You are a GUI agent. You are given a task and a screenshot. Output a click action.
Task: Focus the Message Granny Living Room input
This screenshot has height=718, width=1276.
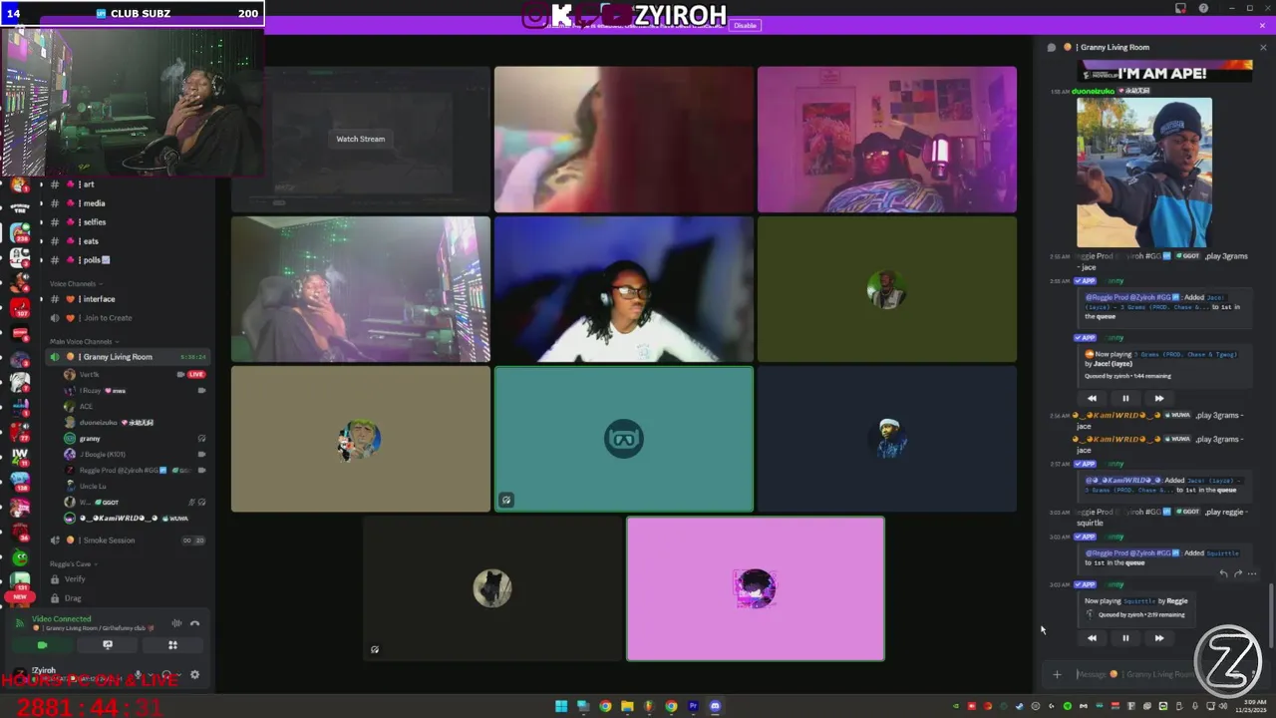point(1136,675)
